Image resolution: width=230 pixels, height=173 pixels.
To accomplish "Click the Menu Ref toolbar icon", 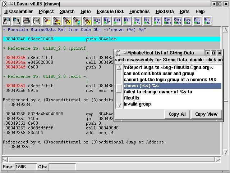I will tap(187, 21).
